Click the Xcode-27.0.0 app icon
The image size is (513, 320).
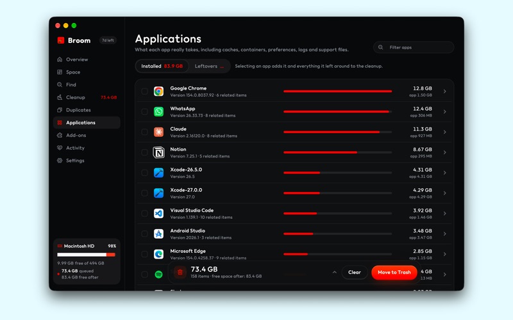[158, 193]
